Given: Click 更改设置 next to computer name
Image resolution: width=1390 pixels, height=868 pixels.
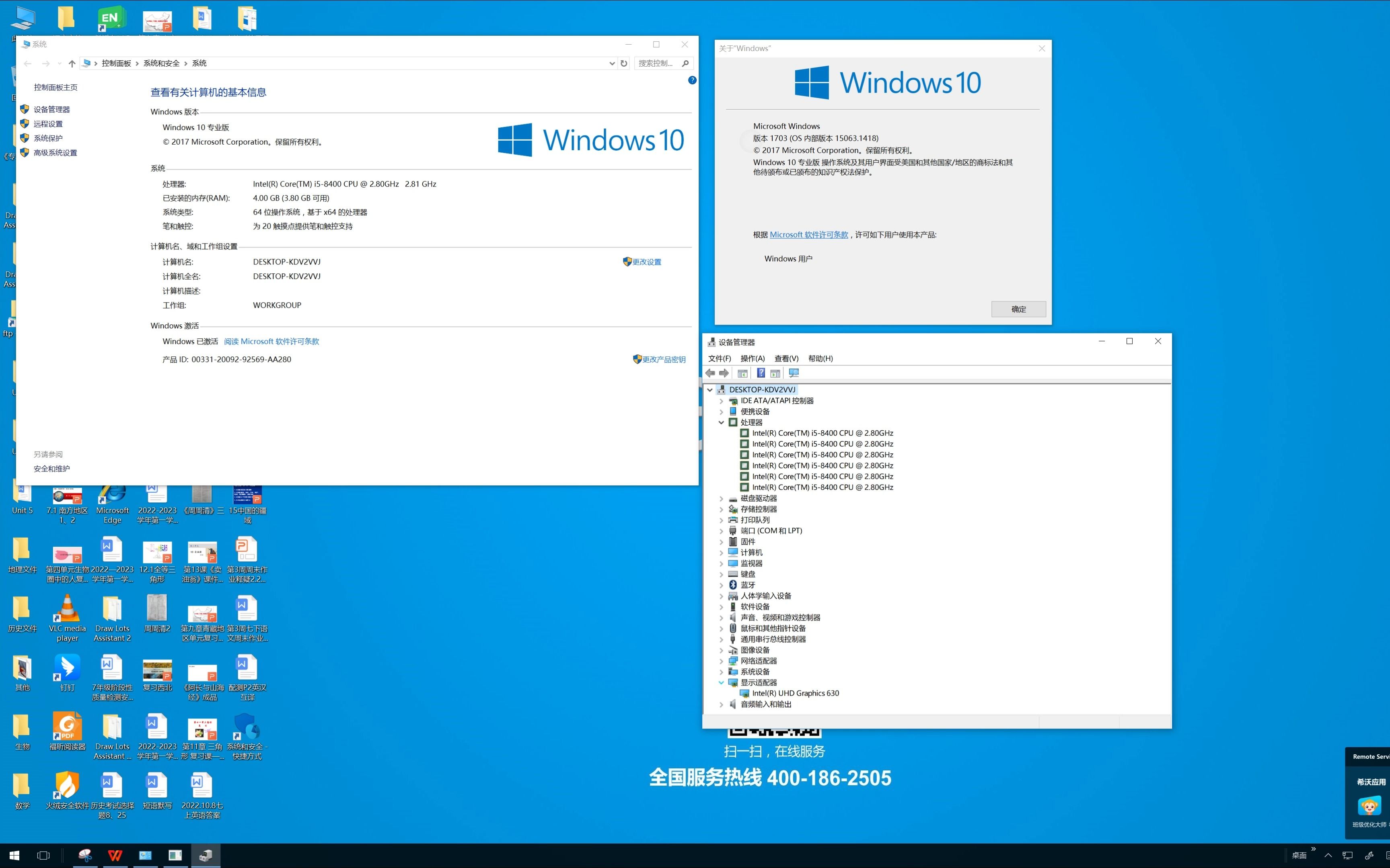Looking at the screenshot, I should pos(647,262).
